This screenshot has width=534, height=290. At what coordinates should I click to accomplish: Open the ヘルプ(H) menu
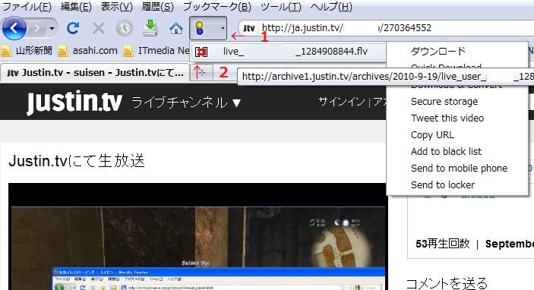click(331, 7)
